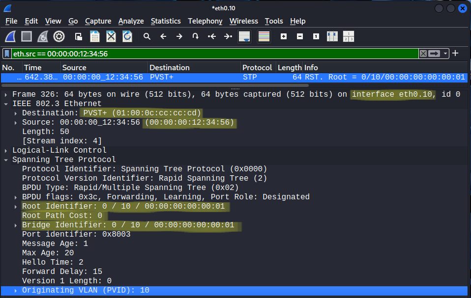Clear the display filter with X button
The height and width of the screenshot is (298, 471).
pyautogui.click(x=423, y=54)
